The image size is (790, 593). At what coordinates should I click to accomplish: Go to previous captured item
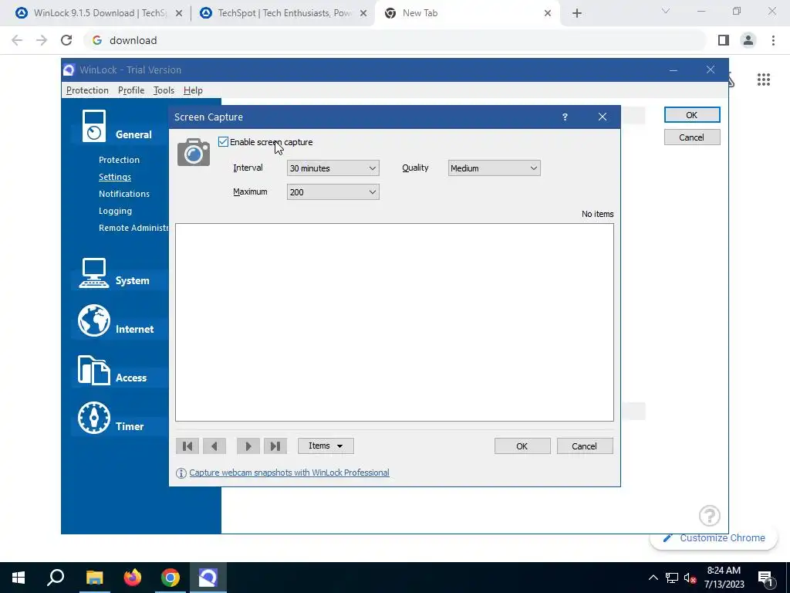214,446
